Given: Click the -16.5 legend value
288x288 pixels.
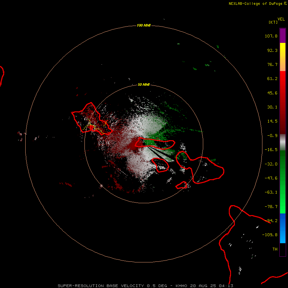Looking at the screenshot, I should click(271, 150).
